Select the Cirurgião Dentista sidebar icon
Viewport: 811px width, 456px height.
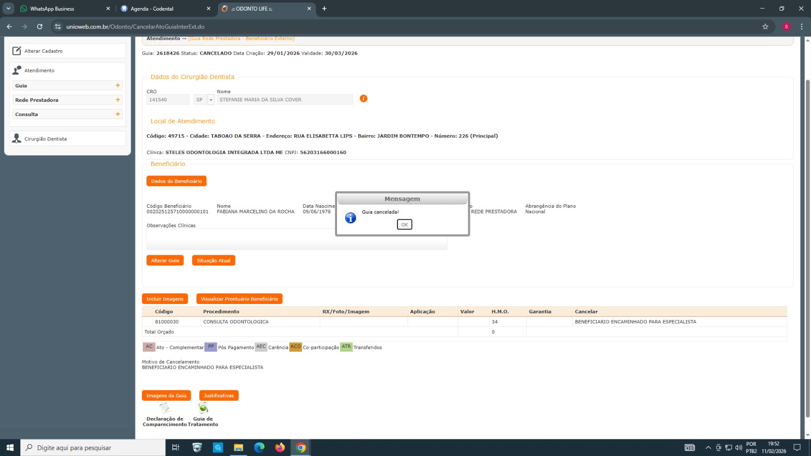click(x=17, y=138)
